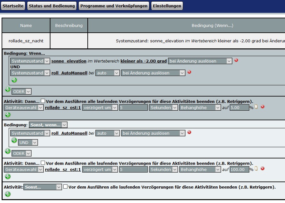The image size is (285, 203).
Task: Focus delay field in the 5.00 % row
Action: pos(133,107)
